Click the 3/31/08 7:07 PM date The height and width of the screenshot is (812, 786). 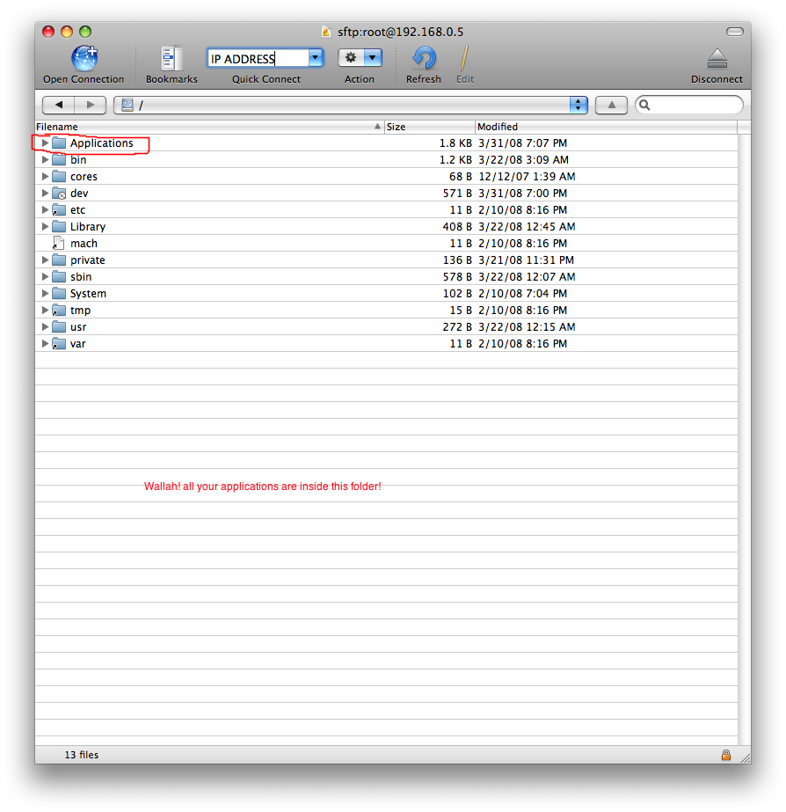522,143
